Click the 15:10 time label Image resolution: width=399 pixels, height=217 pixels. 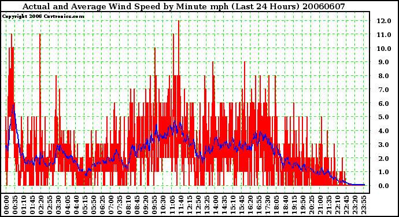tap(233, 205)
